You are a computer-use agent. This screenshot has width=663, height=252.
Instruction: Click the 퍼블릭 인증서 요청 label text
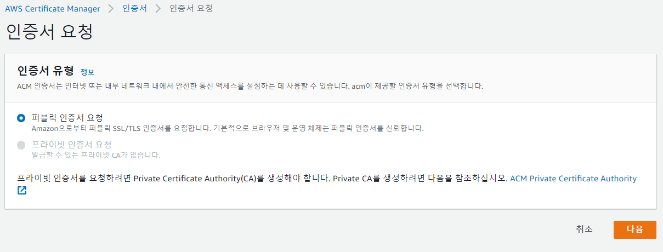[67, 118]
